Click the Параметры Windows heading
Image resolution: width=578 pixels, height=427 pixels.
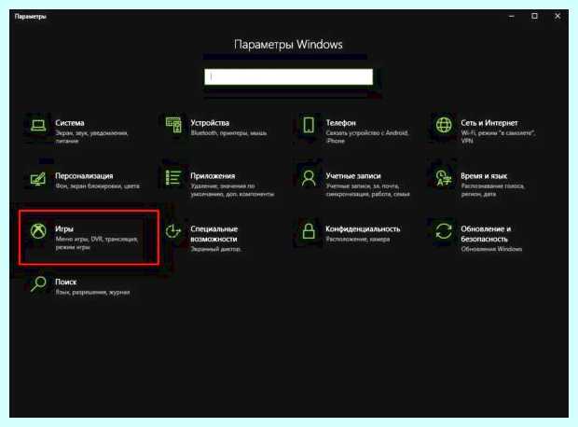pyautogui.click(x=288, y=44)
